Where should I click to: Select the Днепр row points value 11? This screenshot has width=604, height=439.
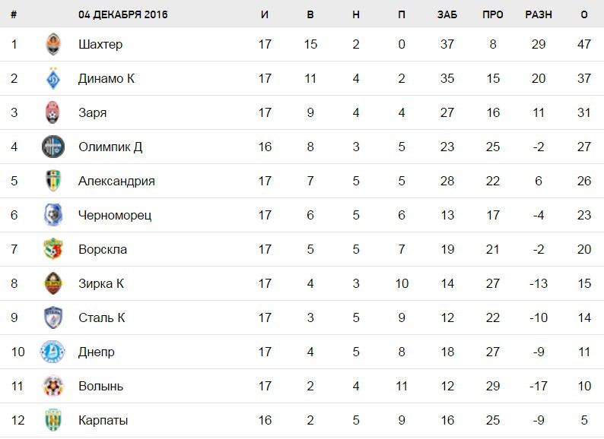click(x=584, y=352)
